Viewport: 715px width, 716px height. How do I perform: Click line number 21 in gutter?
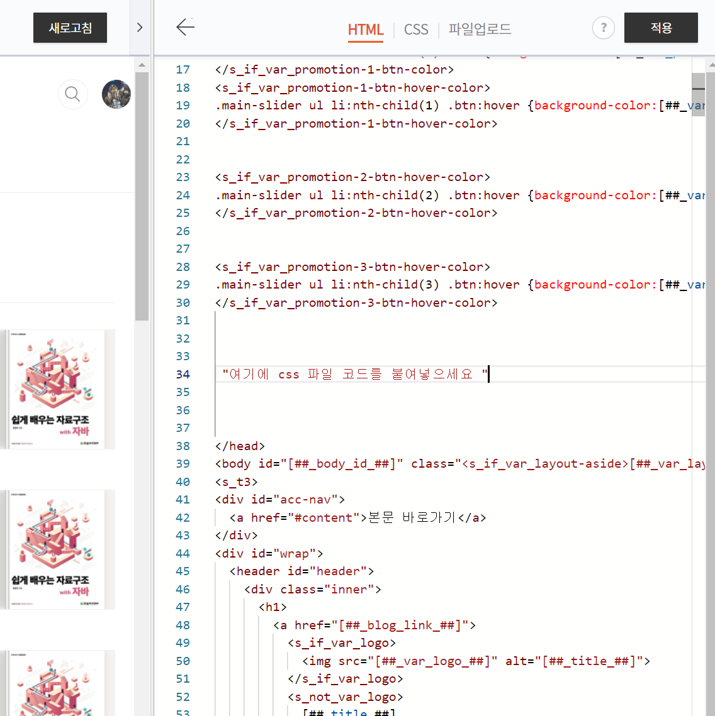[183, 141]
